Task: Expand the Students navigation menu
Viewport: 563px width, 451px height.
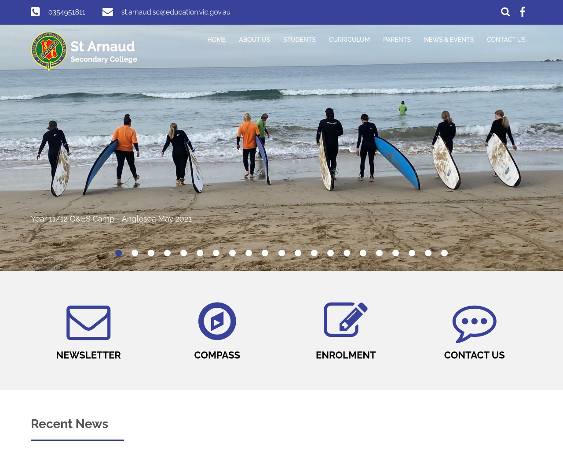Action: coord(299,40)
